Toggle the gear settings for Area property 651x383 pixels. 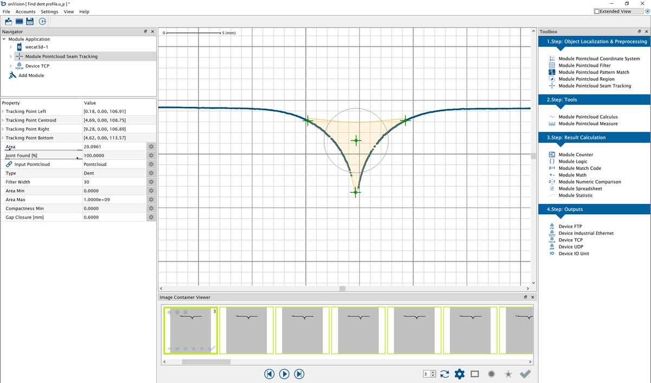tap(150, 146)
